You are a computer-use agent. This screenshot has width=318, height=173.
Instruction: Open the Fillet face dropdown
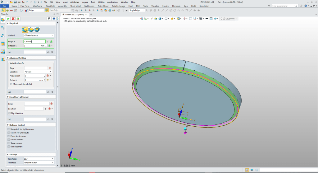39,163
